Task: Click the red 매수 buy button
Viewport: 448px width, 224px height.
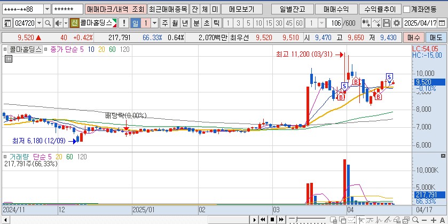Action: coord(414,37)
